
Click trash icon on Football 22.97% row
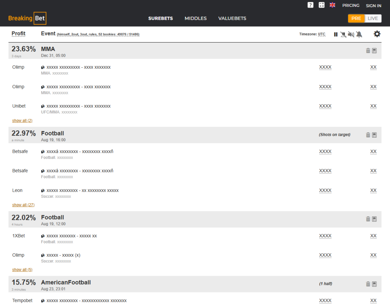368,135
